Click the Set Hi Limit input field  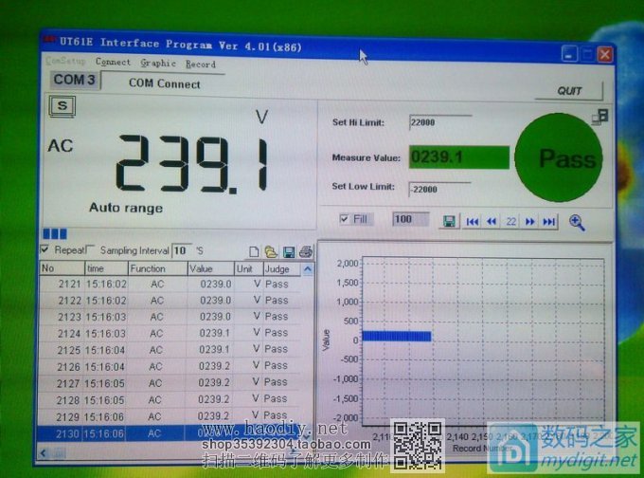(x=439, y=122)
